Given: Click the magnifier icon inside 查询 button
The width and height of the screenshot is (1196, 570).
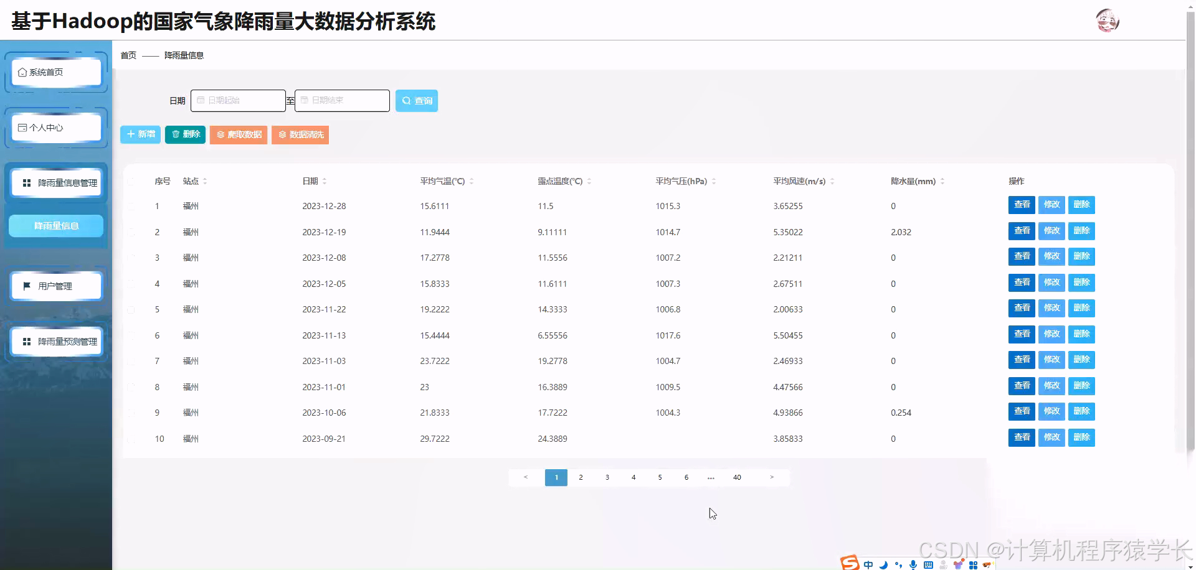Looking at the screenshot, I should coord(406,100).
